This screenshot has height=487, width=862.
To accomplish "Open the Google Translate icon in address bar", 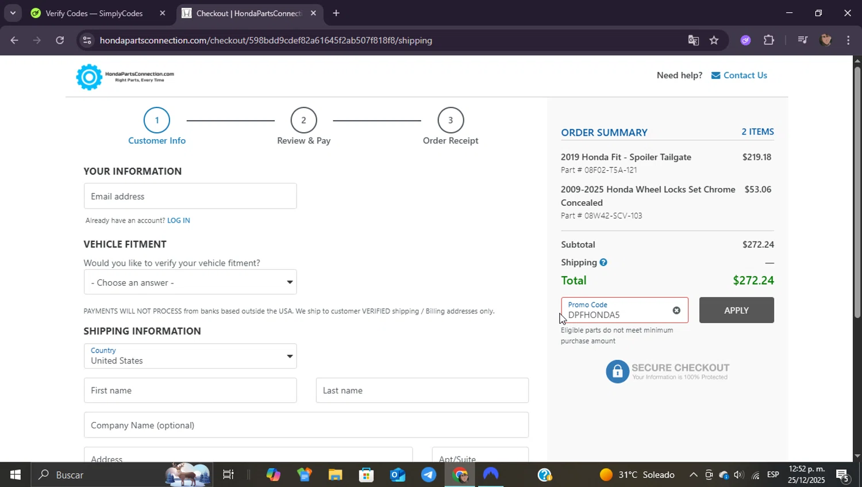I will click(694, 40).
